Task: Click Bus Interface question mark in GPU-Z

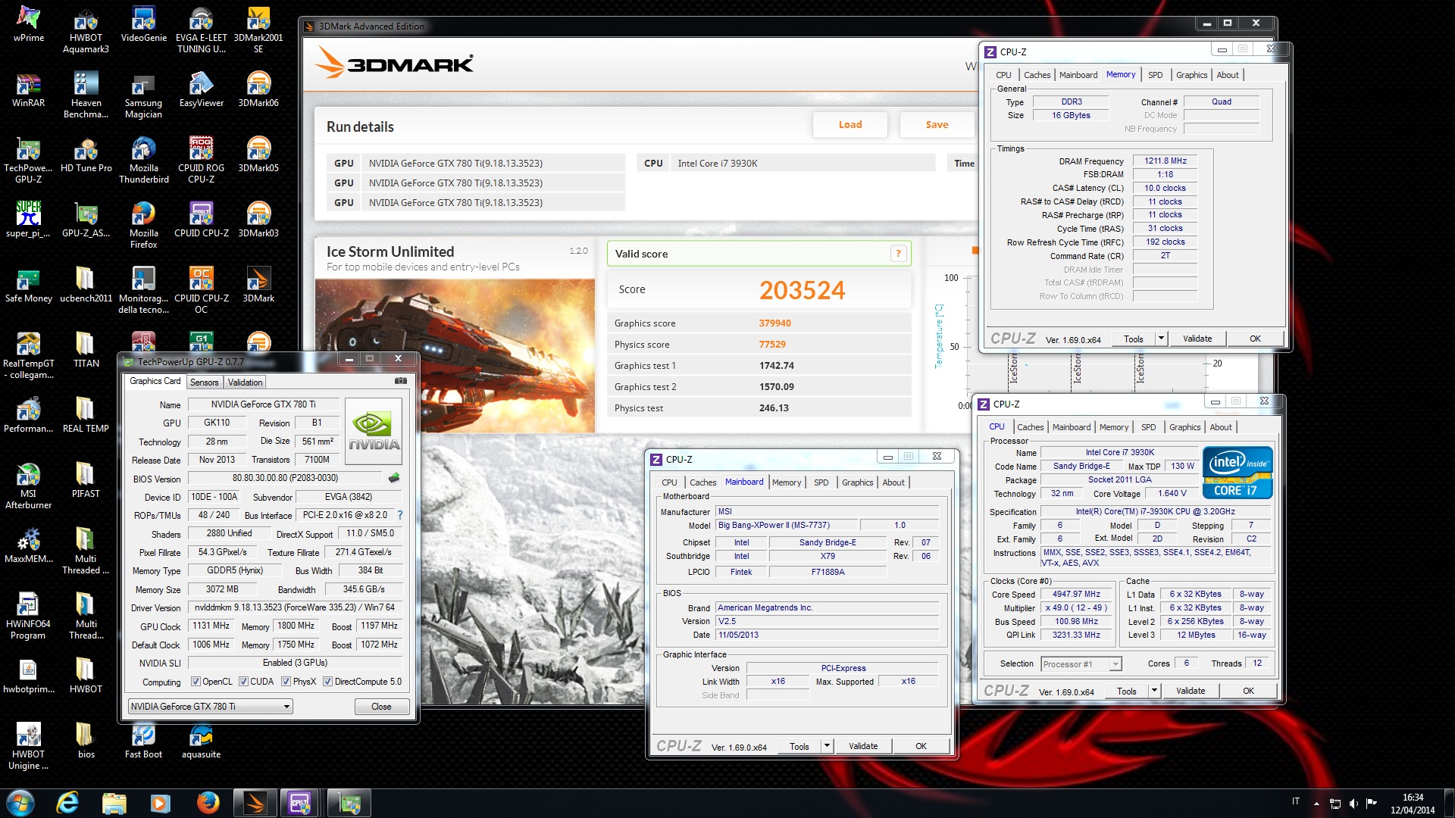Action: tap(399, 515)
